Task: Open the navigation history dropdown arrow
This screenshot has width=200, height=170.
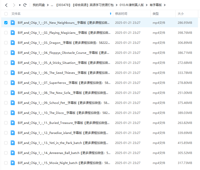Action: [20, 5]
